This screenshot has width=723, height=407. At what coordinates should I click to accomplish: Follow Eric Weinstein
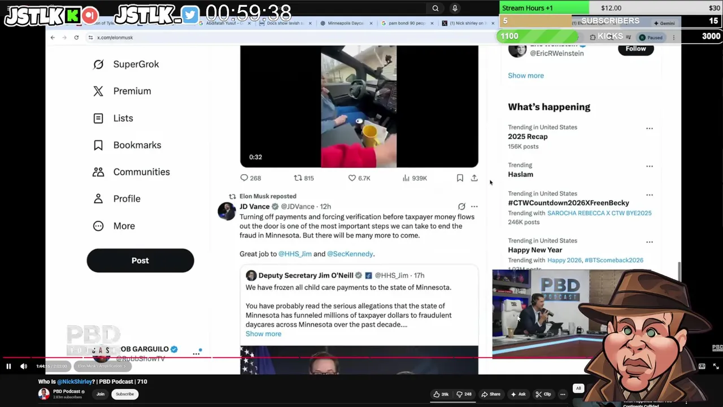[635, 49]
